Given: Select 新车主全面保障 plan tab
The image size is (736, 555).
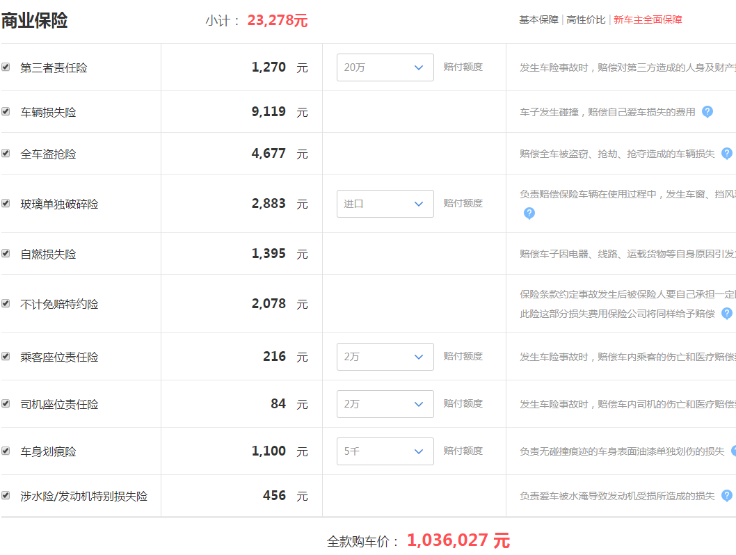Looking at the screenshot, I should click(648, 19).
